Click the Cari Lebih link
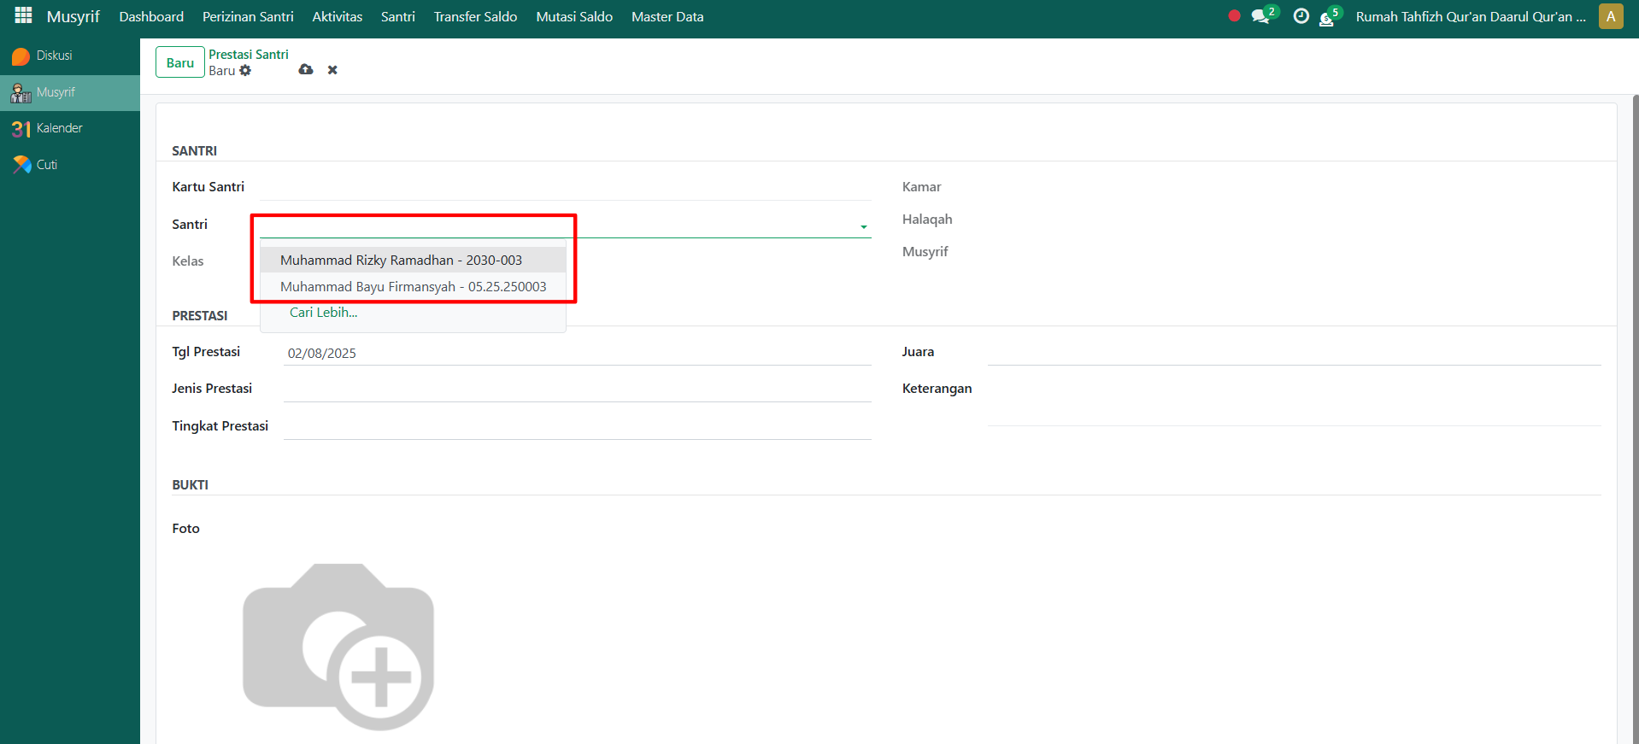This screenshot has width=1639, height=744. point(323,313)
